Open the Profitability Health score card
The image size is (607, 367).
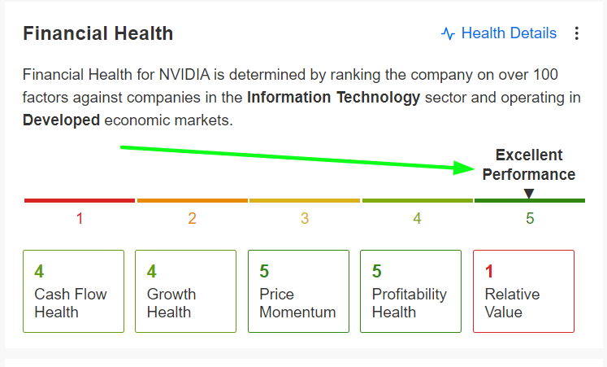pyautogui.click(x=410, y=291)
